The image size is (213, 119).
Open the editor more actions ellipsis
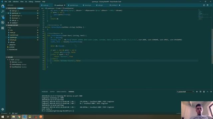(211, 5)
